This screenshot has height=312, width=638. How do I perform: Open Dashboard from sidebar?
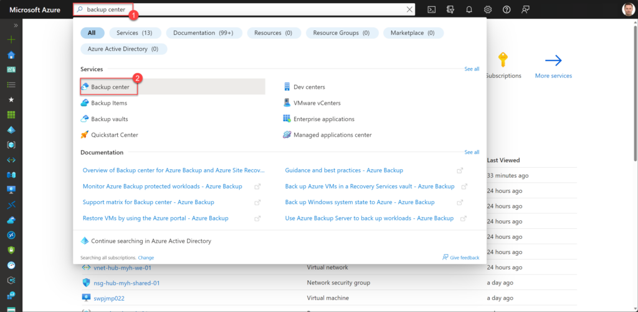pyautogui.click(x=11, y=70)
